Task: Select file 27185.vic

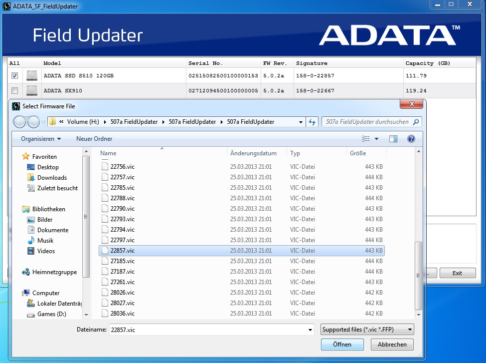Action: click(242, 261)
